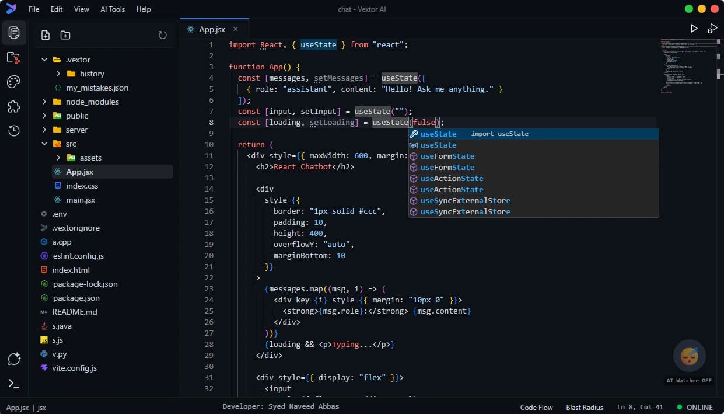Open .vextorignore file
The image size is (724, 414).
75,228
